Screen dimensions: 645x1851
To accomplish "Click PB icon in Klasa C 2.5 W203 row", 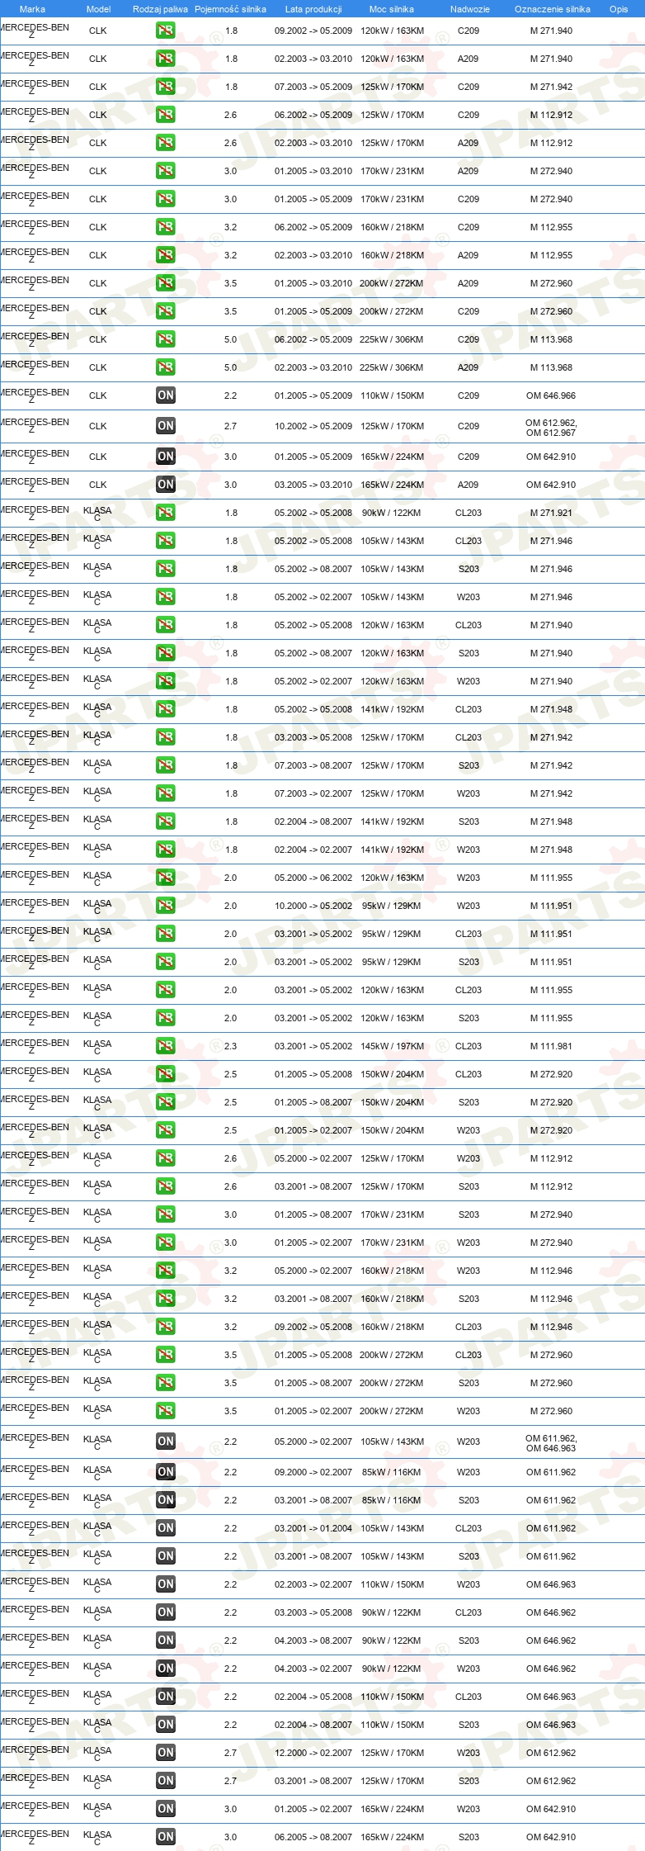I will click(166, 1130).
